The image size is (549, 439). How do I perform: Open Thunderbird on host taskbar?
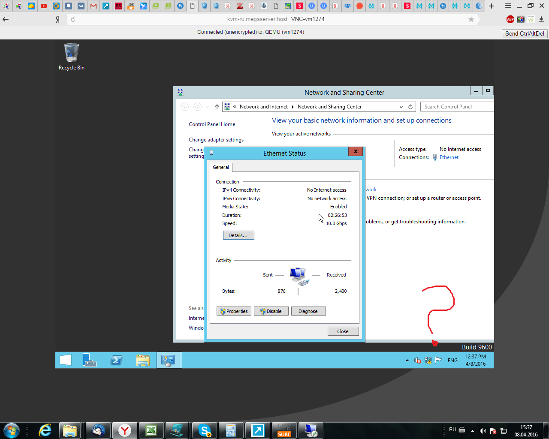[98, 430]
